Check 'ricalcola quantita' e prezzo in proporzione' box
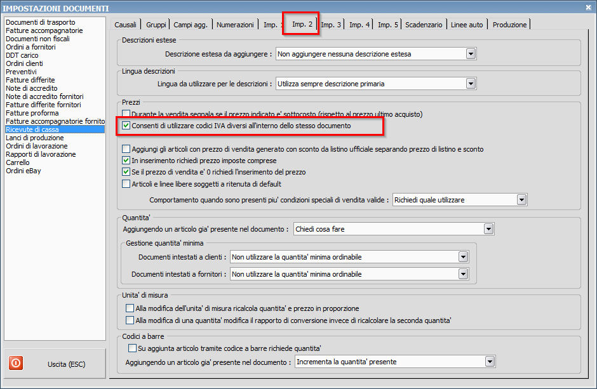 tap(130, 308)
